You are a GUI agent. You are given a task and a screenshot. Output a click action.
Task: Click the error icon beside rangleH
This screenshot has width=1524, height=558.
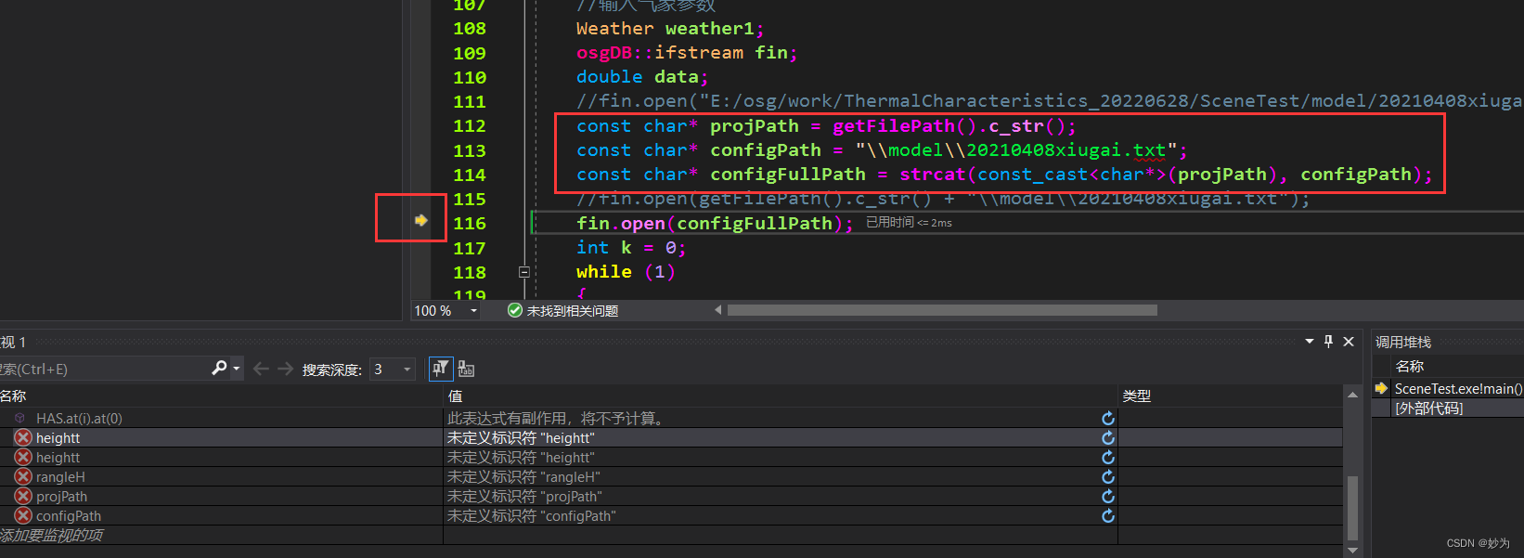pyautogui.click(x=23, y=476)
